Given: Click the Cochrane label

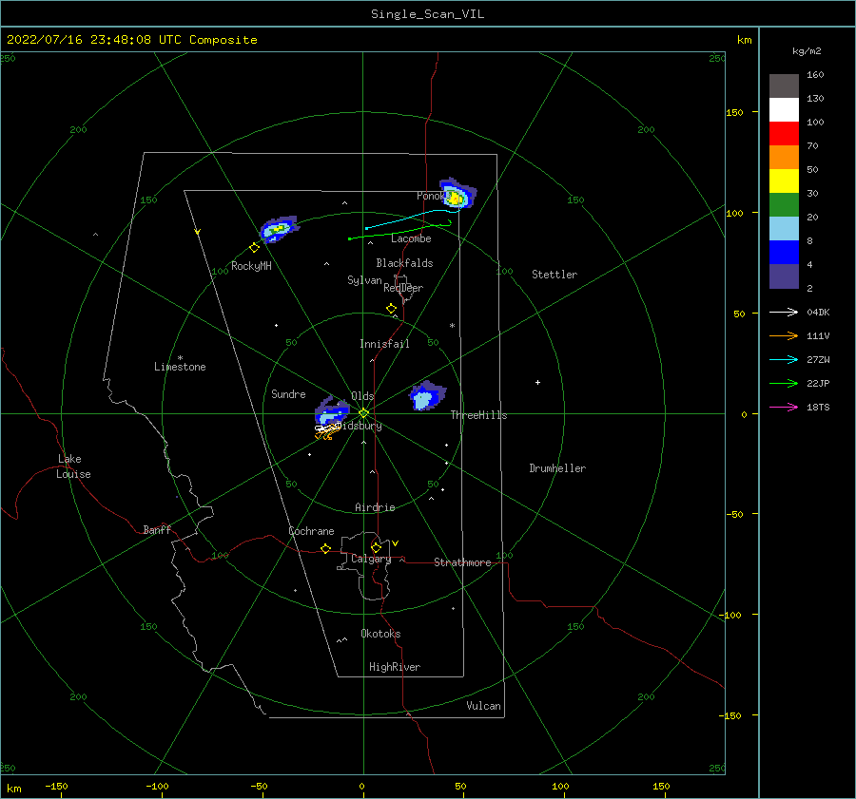Looking at the screenshot, I should 311,531.
